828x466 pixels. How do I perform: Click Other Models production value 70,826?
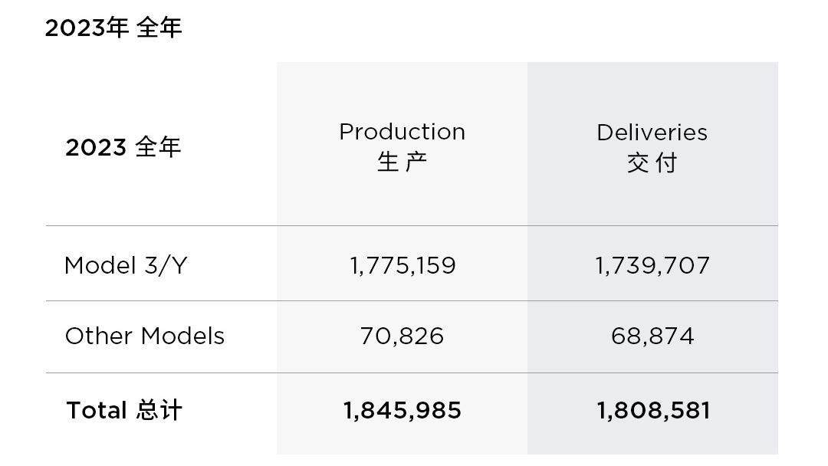point(402,336)
